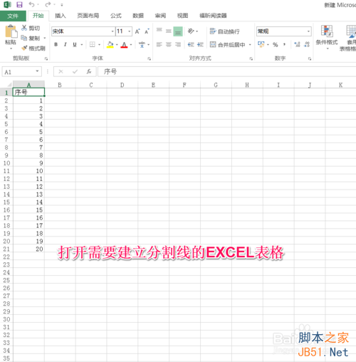Toggle top vertical align
The width and height of the screenshot is (356, 362).
159,31
